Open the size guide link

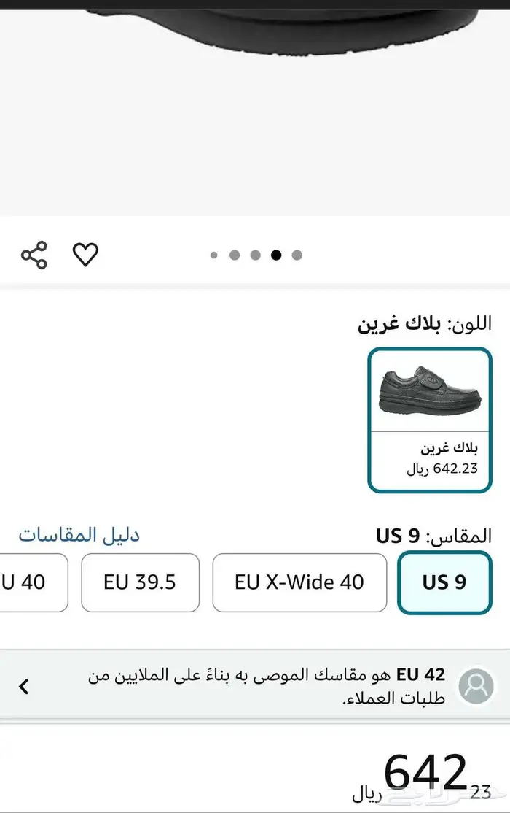79,535
